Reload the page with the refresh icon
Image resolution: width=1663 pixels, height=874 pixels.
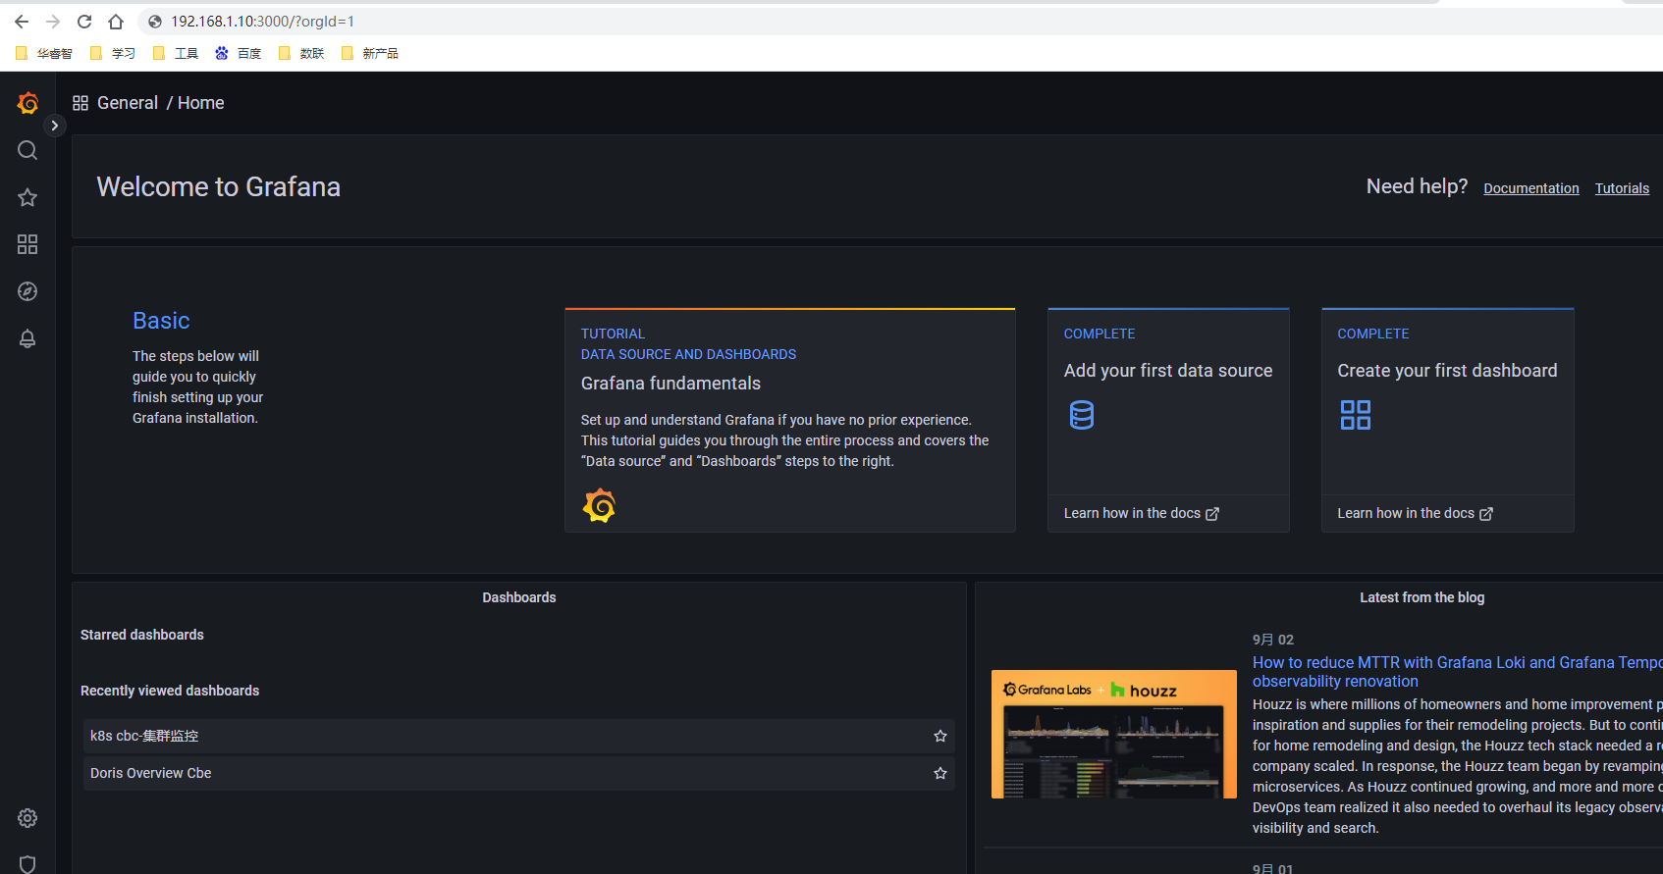click(x=84, y=22)
